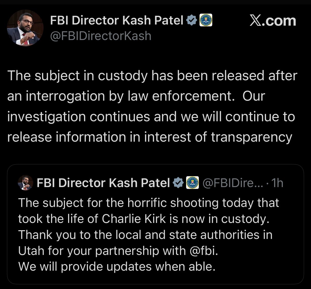Open the @FBIDirectorKash handle

(101, 36)
